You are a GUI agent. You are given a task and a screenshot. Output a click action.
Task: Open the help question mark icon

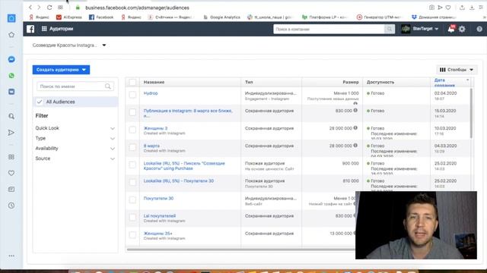pos(479,29)
